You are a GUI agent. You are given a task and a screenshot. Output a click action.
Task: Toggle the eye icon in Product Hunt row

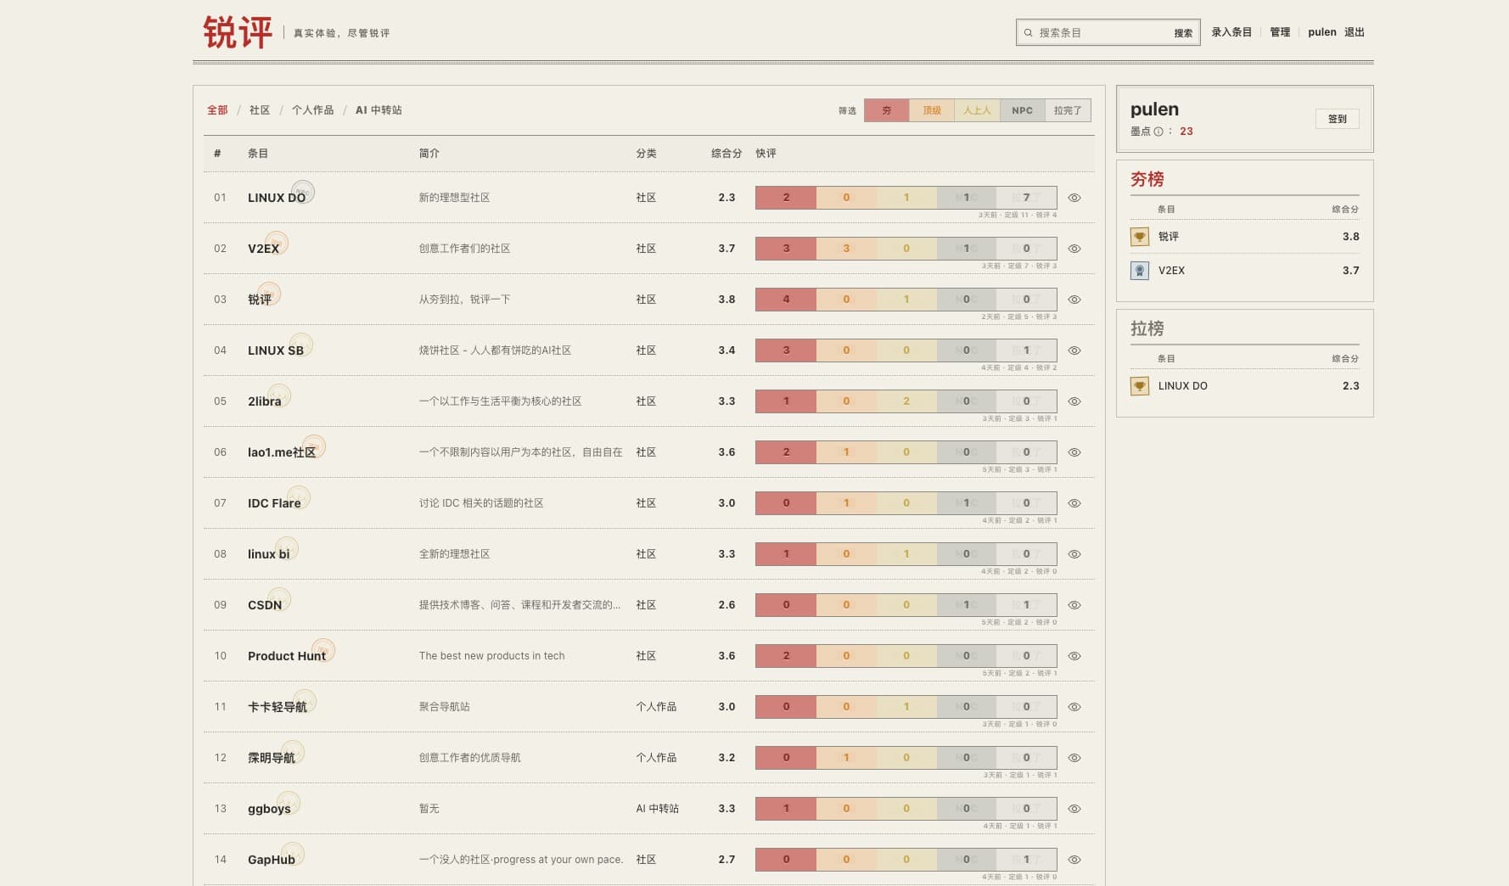pyautogui.click(x=1074, y=656)
